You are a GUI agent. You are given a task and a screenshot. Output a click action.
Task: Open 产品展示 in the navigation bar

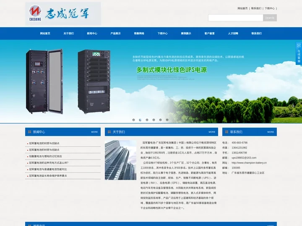116,33
